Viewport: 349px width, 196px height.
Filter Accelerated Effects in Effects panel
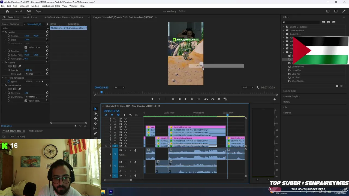point(323,22)
